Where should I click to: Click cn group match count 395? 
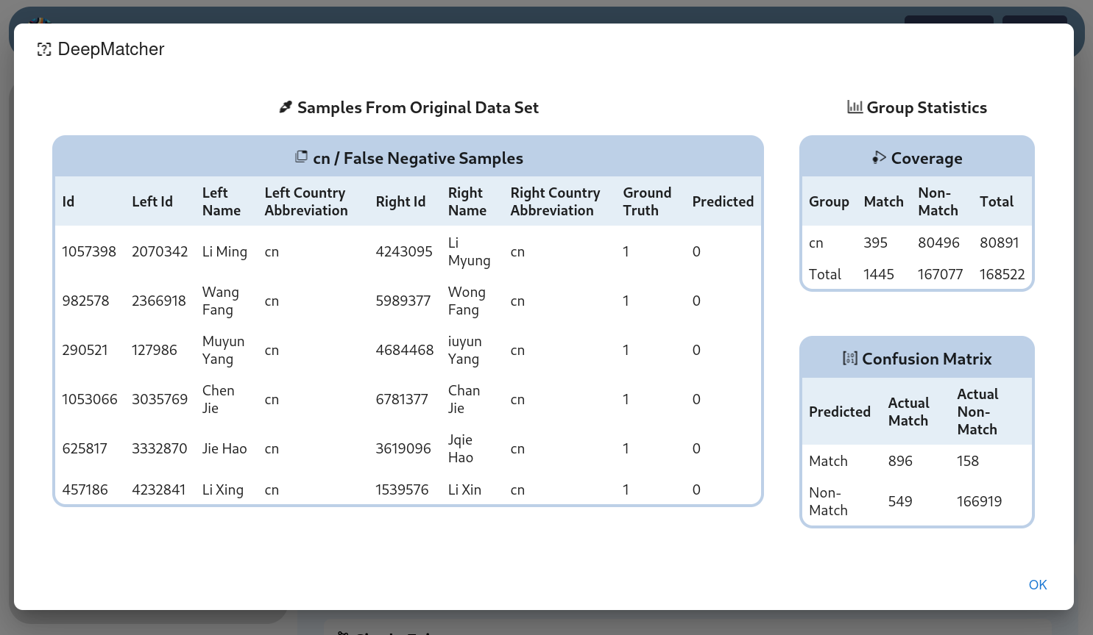876,243
